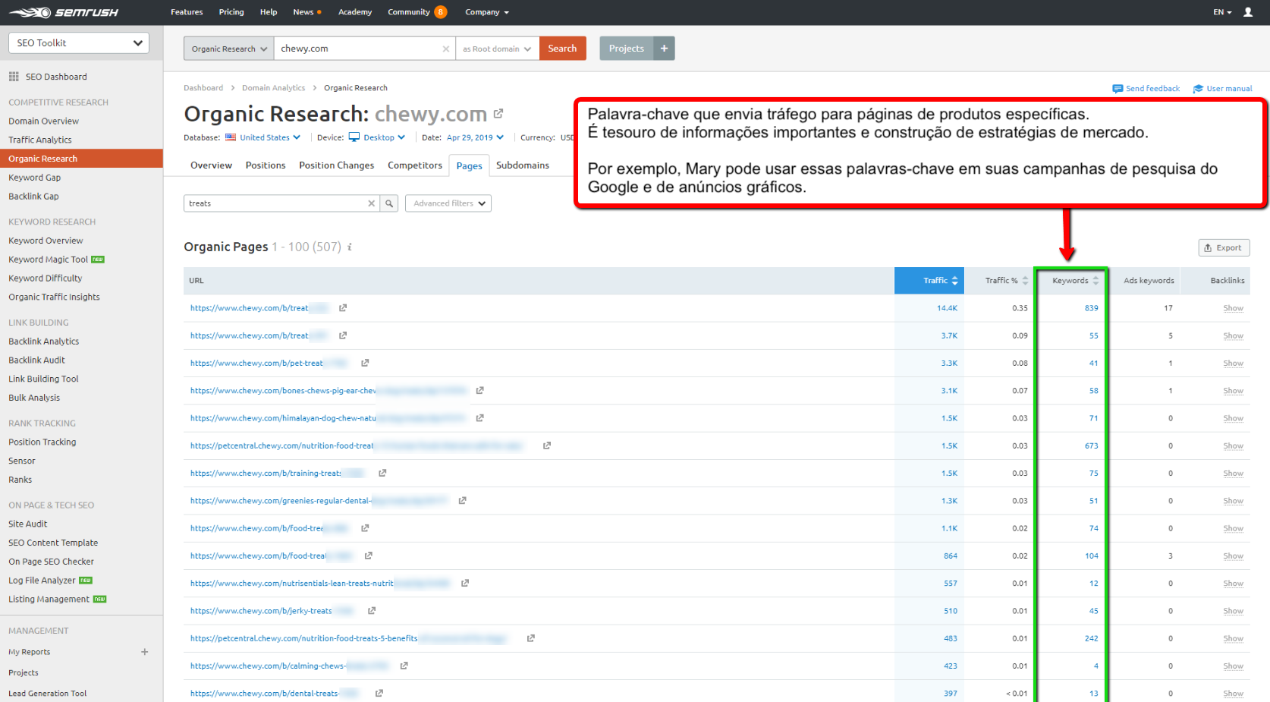Sort by Traffic column arrows

pos(954,281)
